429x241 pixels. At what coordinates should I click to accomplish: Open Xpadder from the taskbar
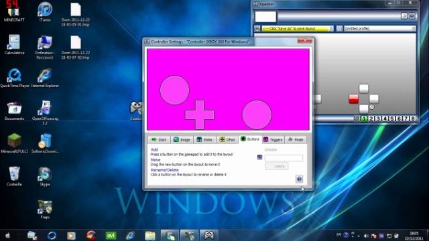pyautogui.click(x=209, y=235)
